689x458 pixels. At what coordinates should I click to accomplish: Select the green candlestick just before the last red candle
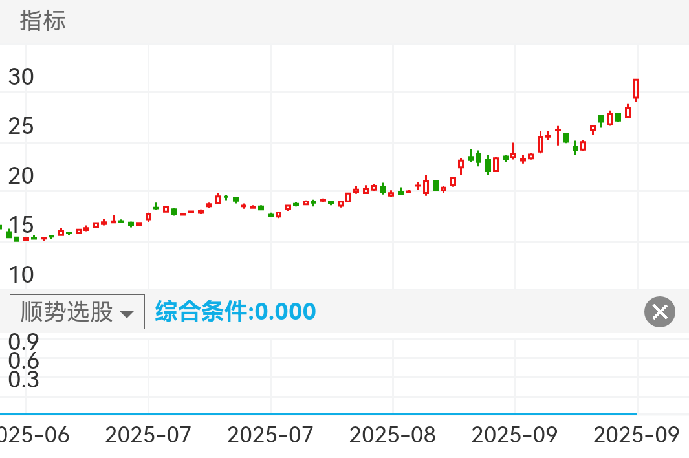[618, 117]
